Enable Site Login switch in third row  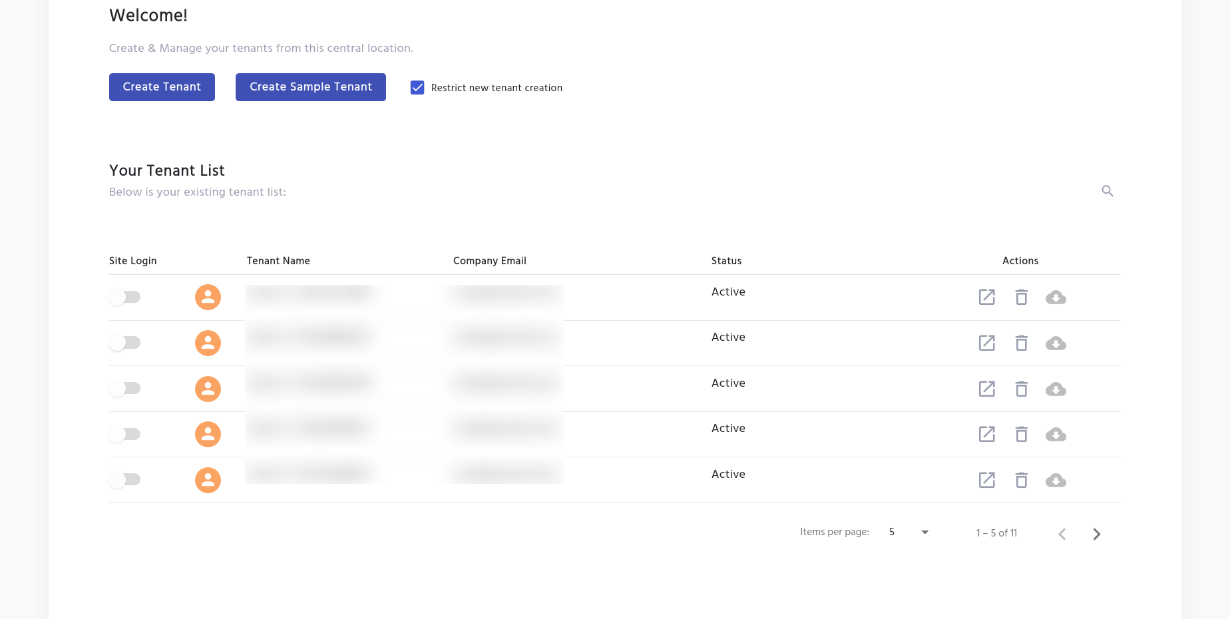coord(125,388)
